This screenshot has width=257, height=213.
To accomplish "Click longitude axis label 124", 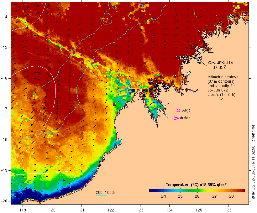I will coord(169,210).
